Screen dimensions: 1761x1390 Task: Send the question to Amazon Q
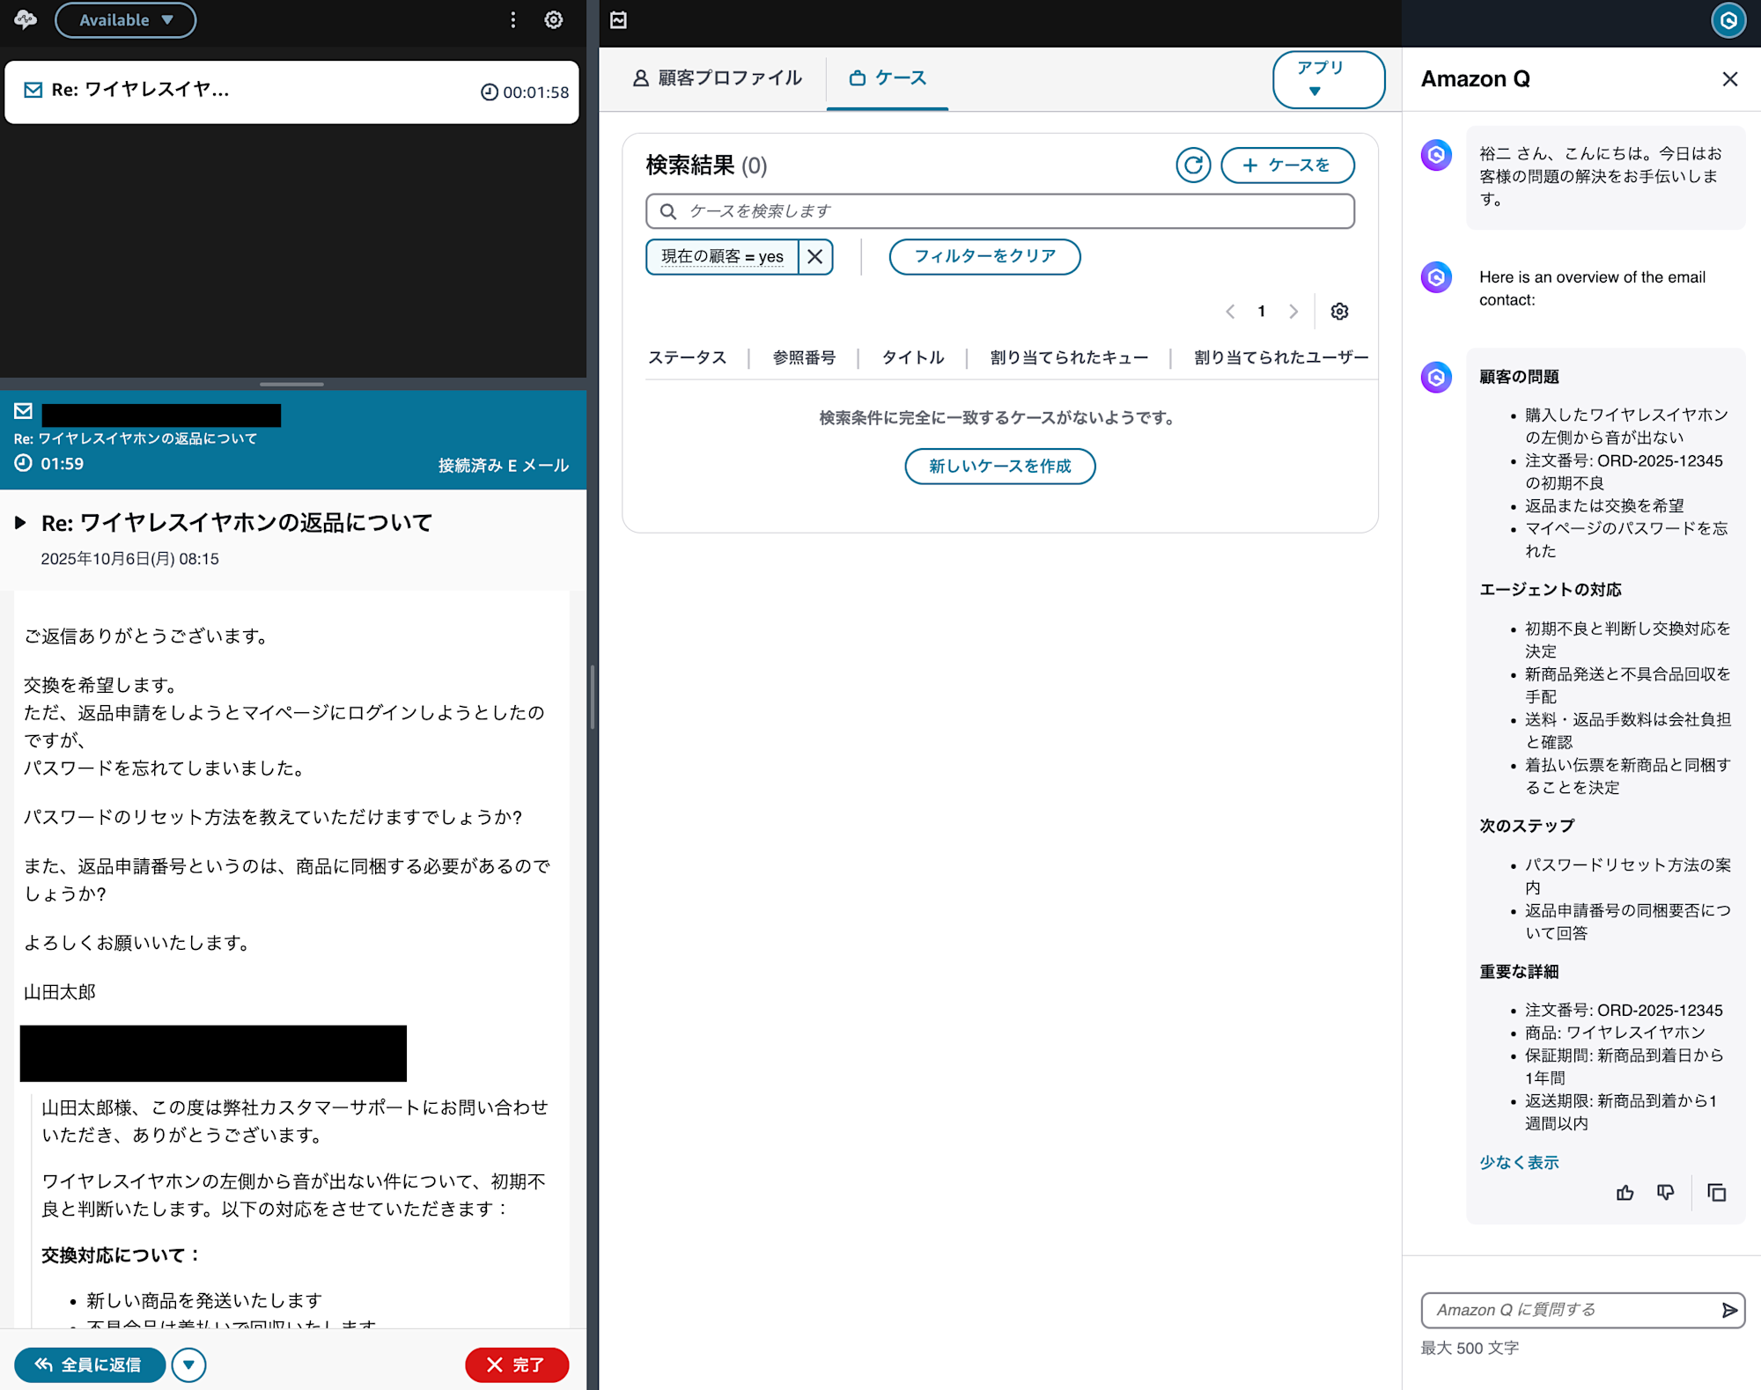point(1729,1310)
